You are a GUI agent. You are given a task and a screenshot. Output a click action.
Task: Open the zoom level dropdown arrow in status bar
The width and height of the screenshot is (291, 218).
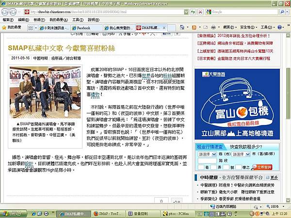283,206
